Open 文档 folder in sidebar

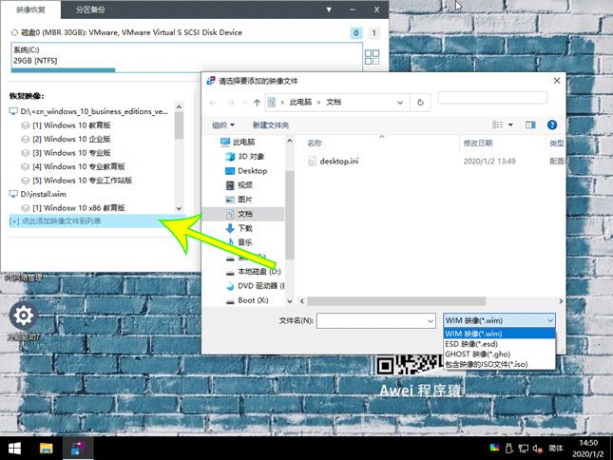tap(245, 214)
